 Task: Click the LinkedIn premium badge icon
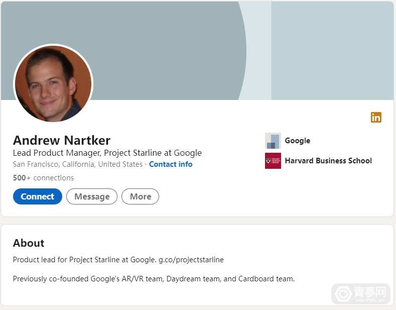(x=376, y=118)
